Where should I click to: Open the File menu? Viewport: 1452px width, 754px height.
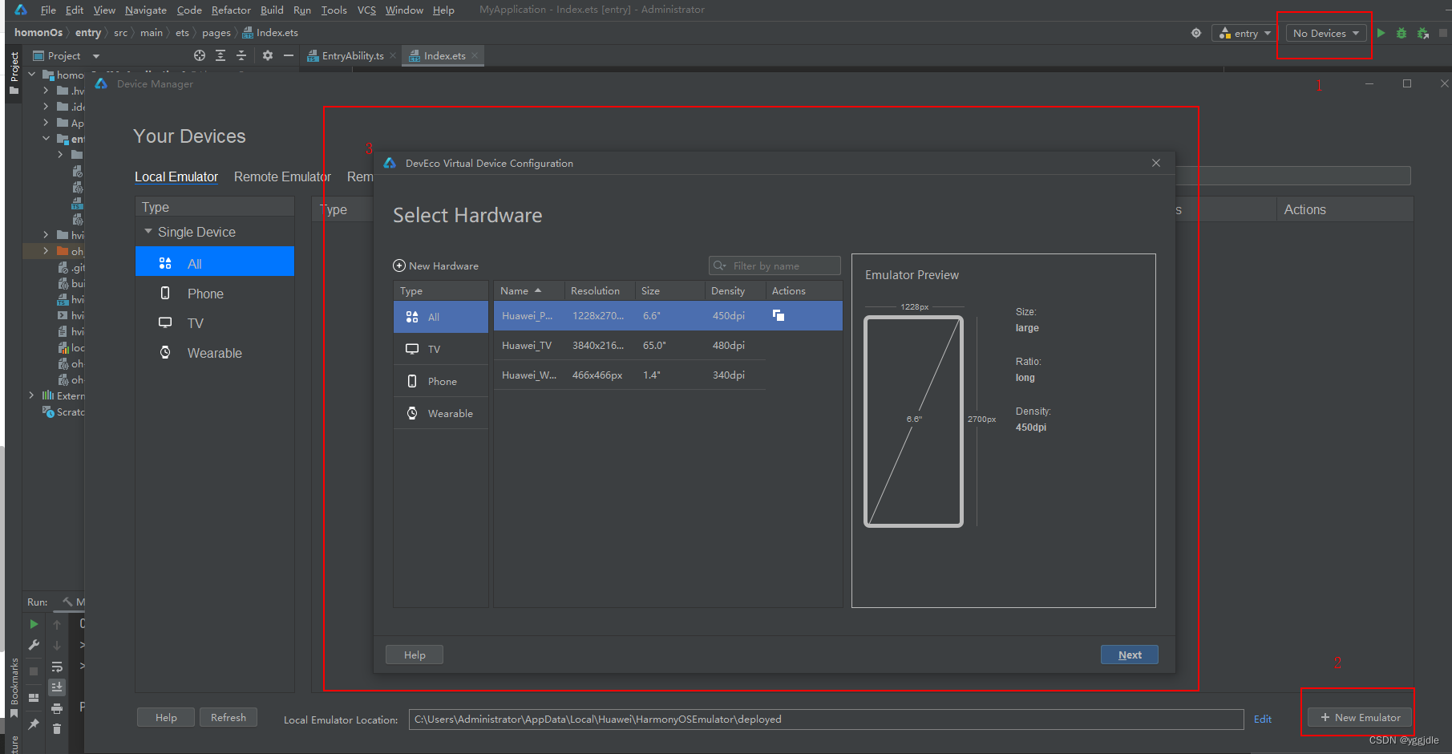pyautogui.click(x=48, y=10)
